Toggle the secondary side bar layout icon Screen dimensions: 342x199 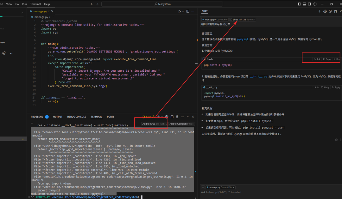point(309,4)
